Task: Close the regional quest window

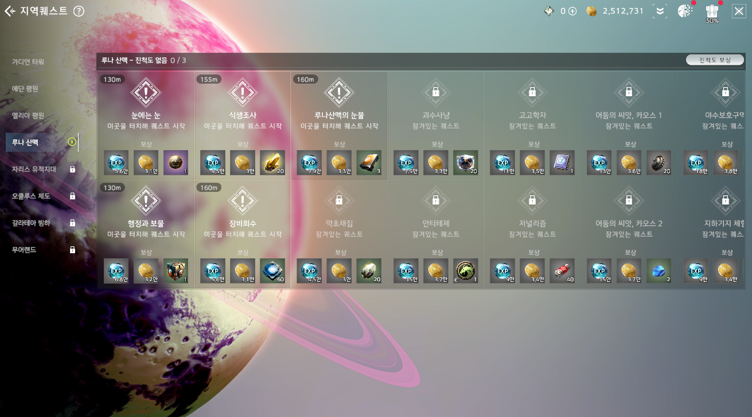Action: [739, 11]
